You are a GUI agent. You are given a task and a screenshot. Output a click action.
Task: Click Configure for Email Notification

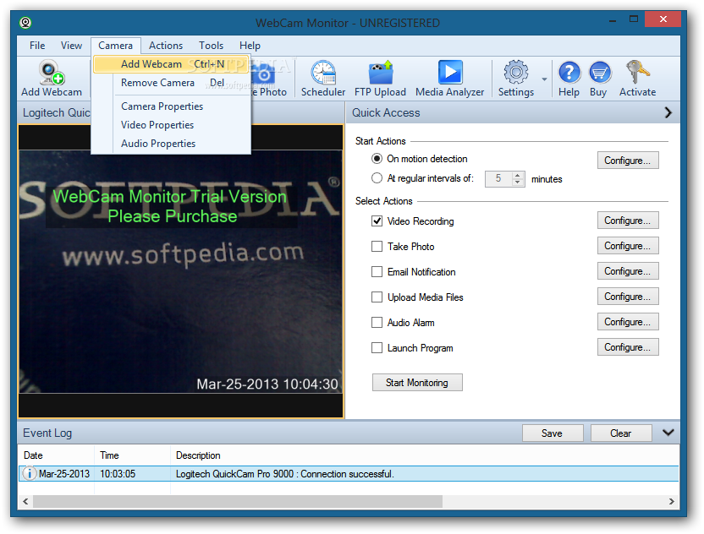click(628, 271)
